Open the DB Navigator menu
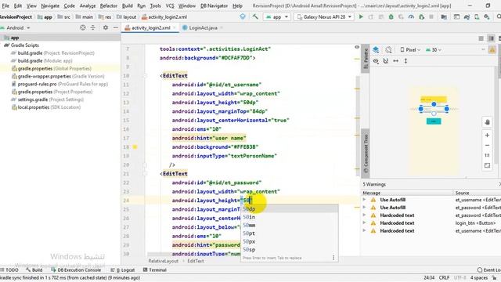Image resolution: width=501 pixels, height=282 pixels. [214, 5]
